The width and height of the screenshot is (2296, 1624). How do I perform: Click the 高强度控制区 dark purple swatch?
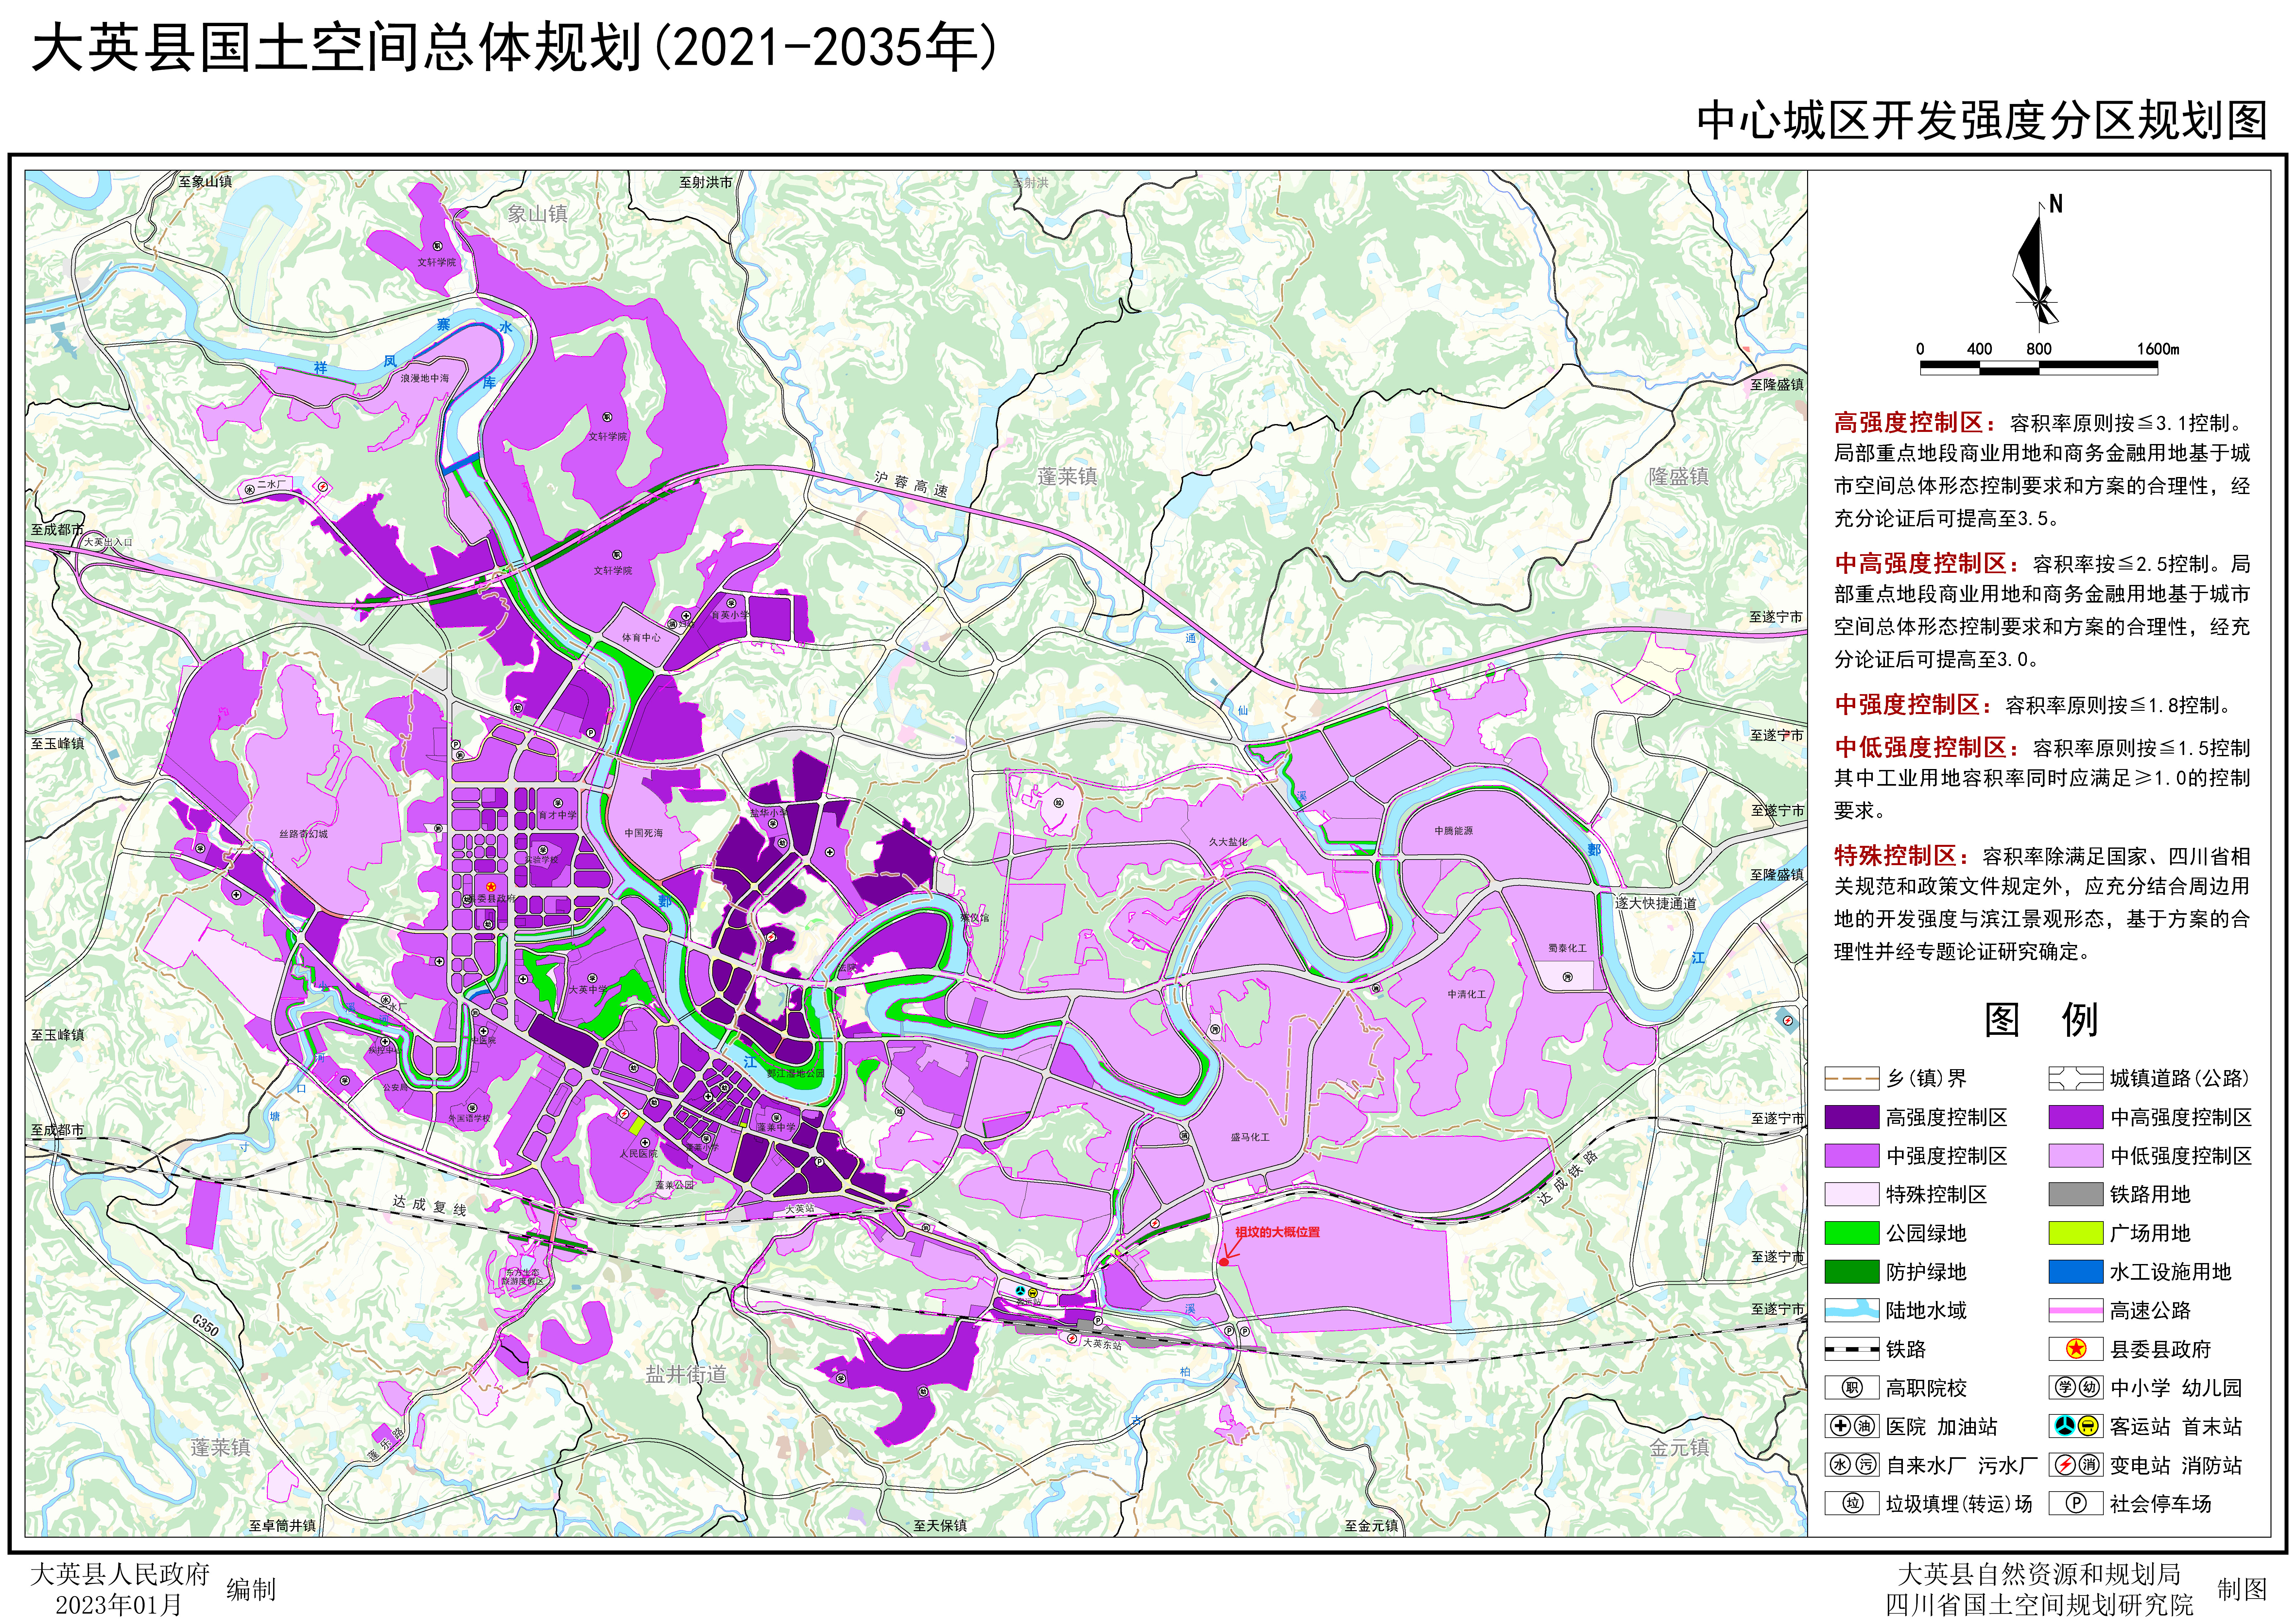[x=1852, y=1117]
